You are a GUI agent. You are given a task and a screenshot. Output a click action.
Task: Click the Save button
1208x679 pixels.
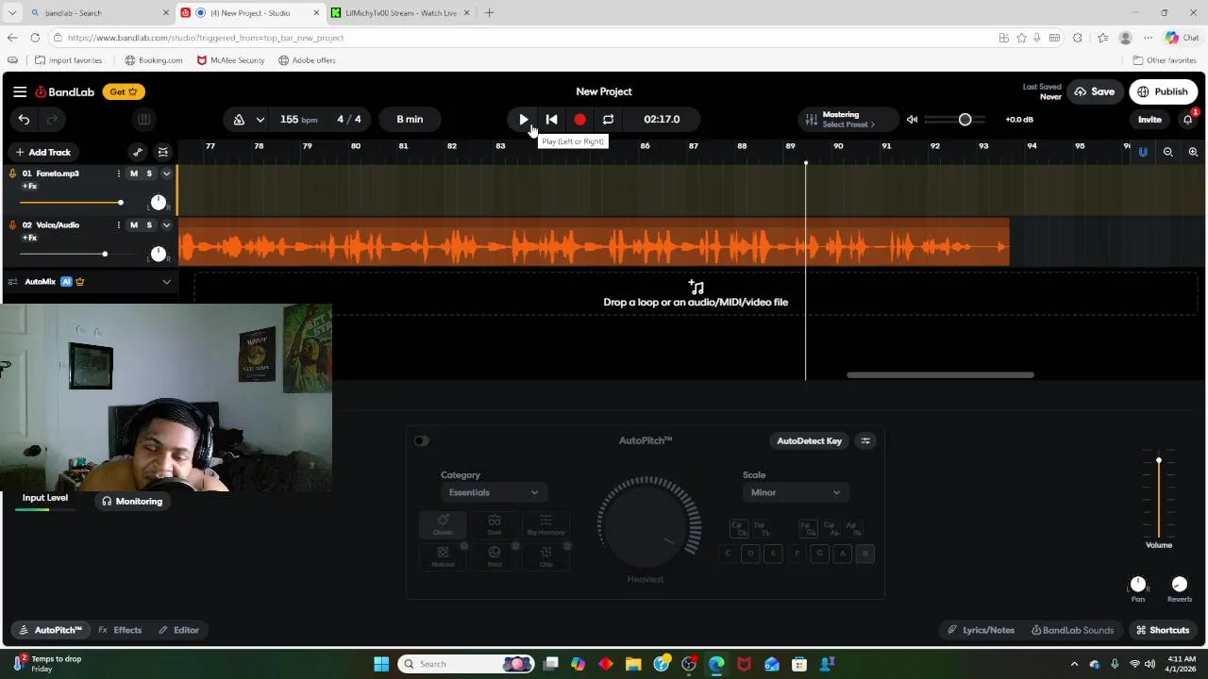(x=1095, y=91)
